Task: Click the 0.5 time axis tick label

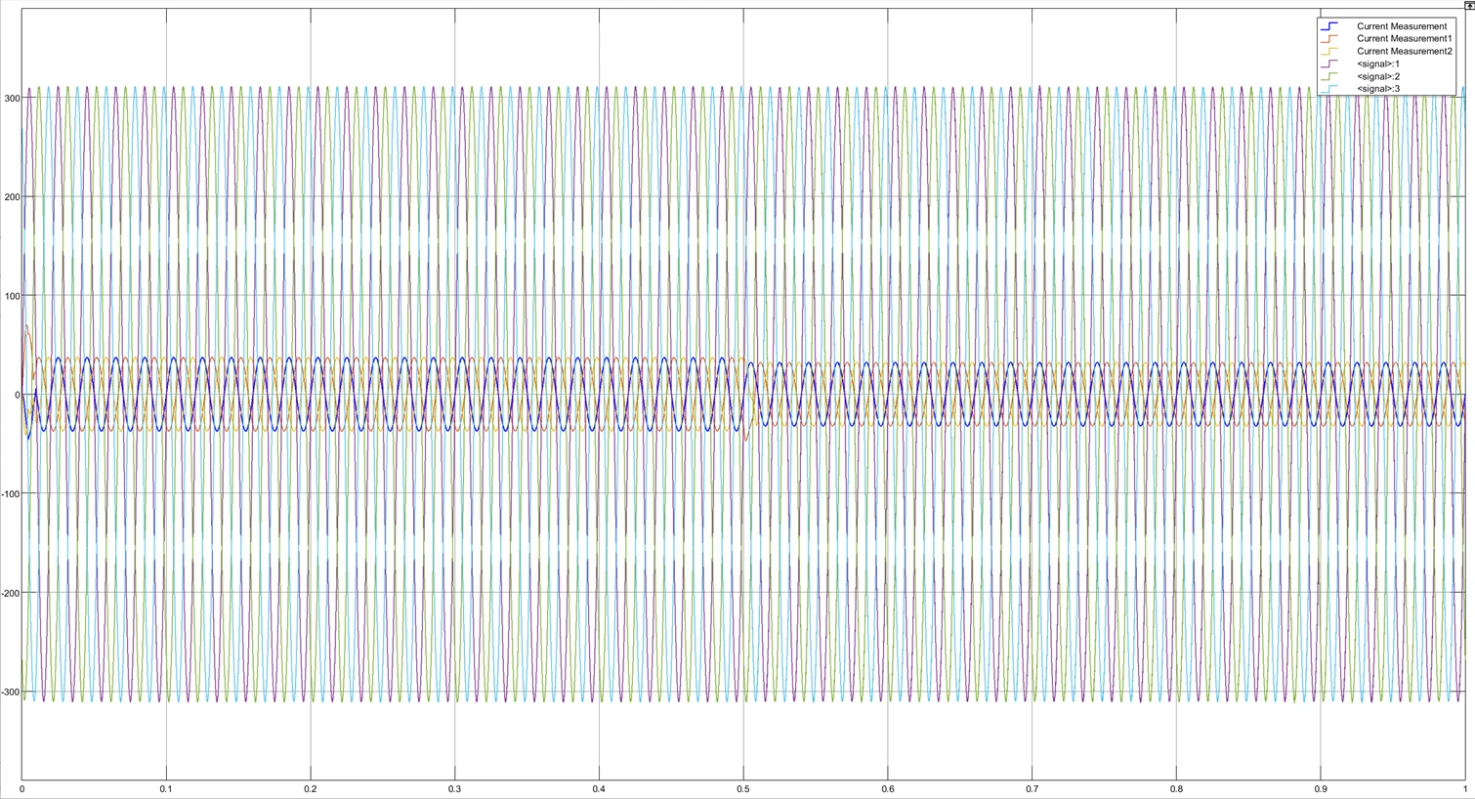Action: 743,789
